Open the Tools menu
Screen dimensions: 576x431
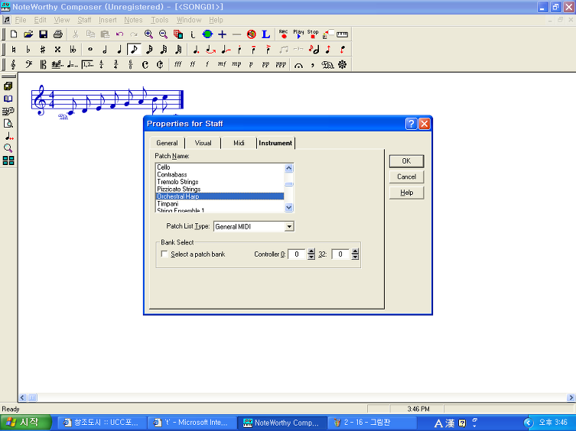(159, 20)
